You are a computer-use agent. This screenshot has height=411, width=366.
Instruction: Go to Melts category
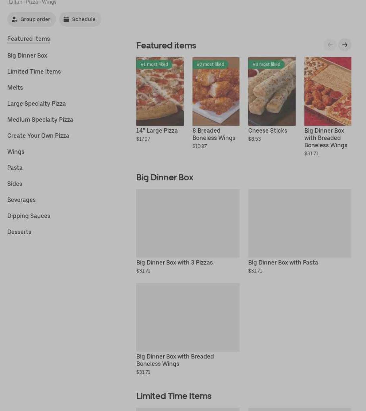(x=15, y=87)
